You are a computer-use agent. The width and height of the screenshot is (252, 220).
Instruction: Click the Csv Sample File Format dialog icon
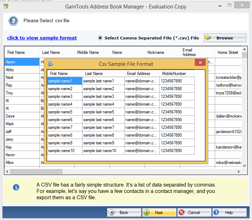[50, 64]
